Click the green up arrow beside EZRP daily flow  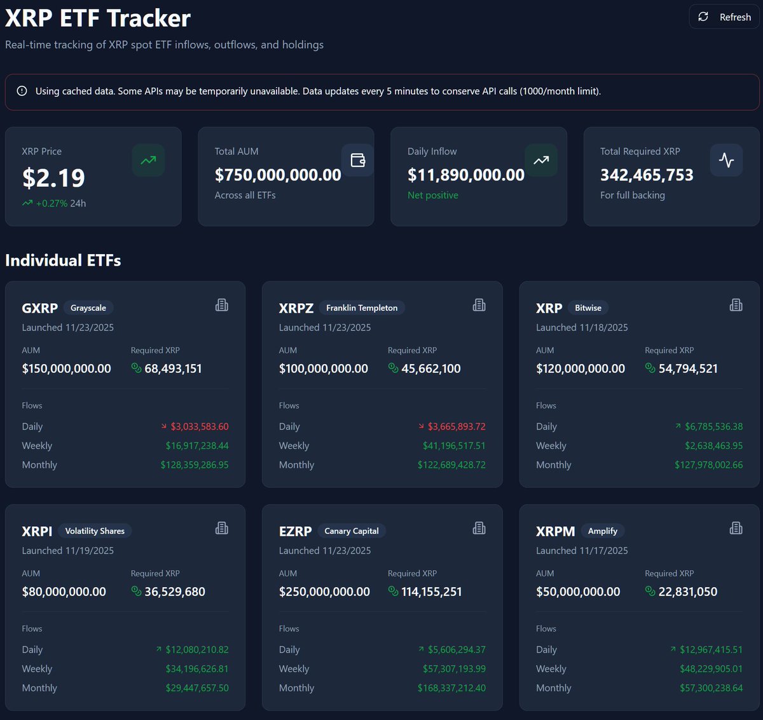[421, 649]
